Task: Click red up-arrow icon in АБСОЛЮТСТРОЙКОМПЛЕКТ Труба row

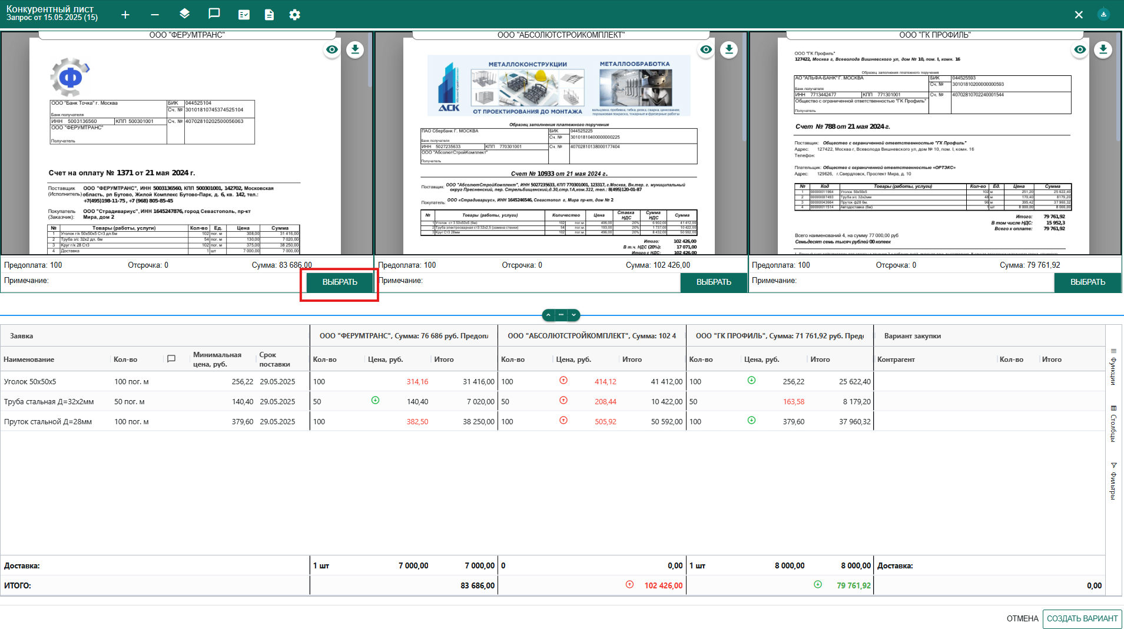Action: (x=563, y=400)
